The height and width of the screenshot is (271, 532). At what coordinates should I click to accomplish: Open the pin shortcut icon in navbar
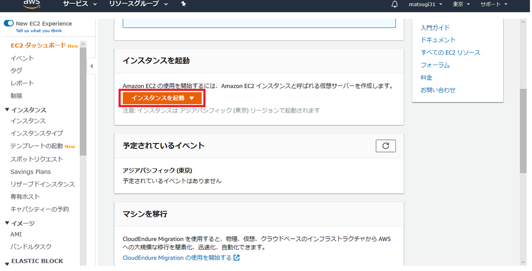point(184,4)
